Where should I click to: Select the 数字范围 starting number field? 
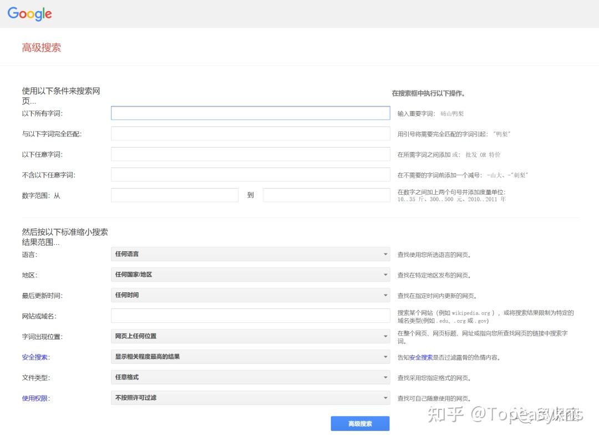(174, 195)
